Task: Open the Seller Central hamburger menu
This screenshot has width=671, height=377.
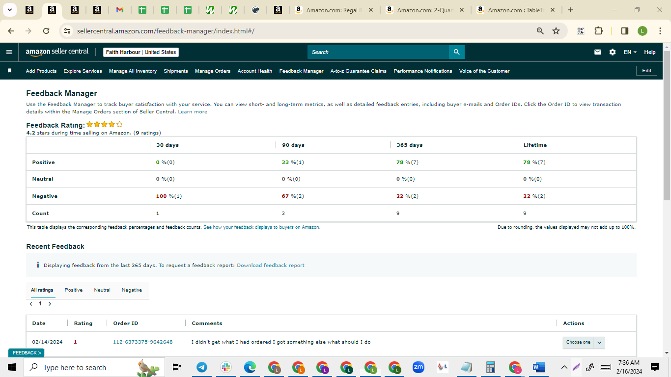Action: pyautogui.click(x=9, y=52)
